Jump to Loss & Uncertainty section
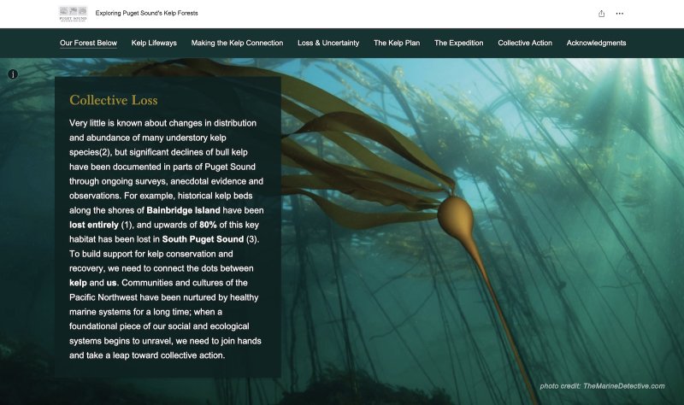This screenshot has height=405, width=684. tap(328, 43)
